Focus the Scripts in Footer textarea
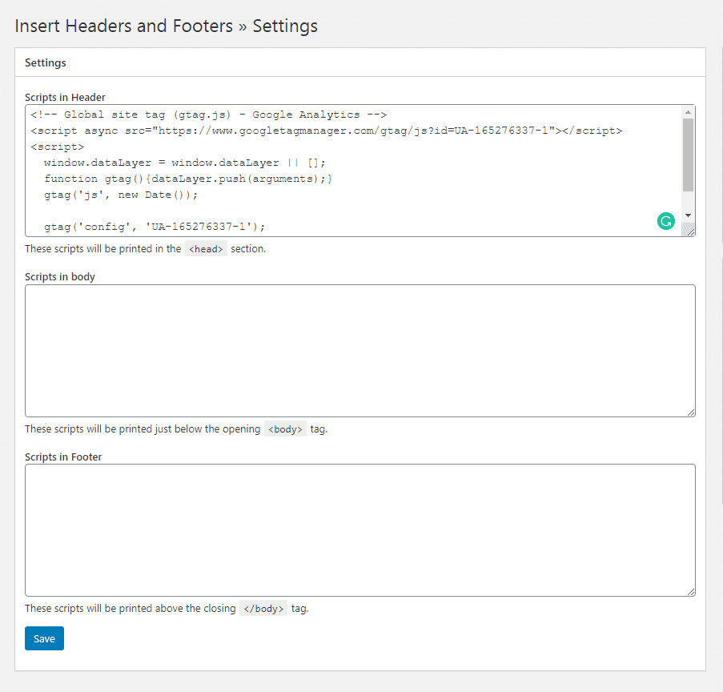The height and width of the screenshot is (692, 723). 360,530
